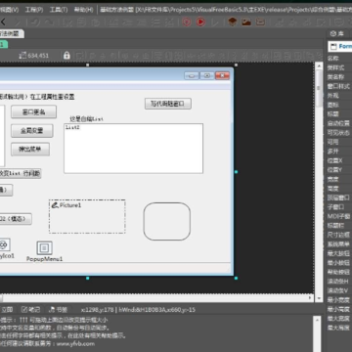
Task: Open the 帮助(H) menu
Action: pos(83,10)
